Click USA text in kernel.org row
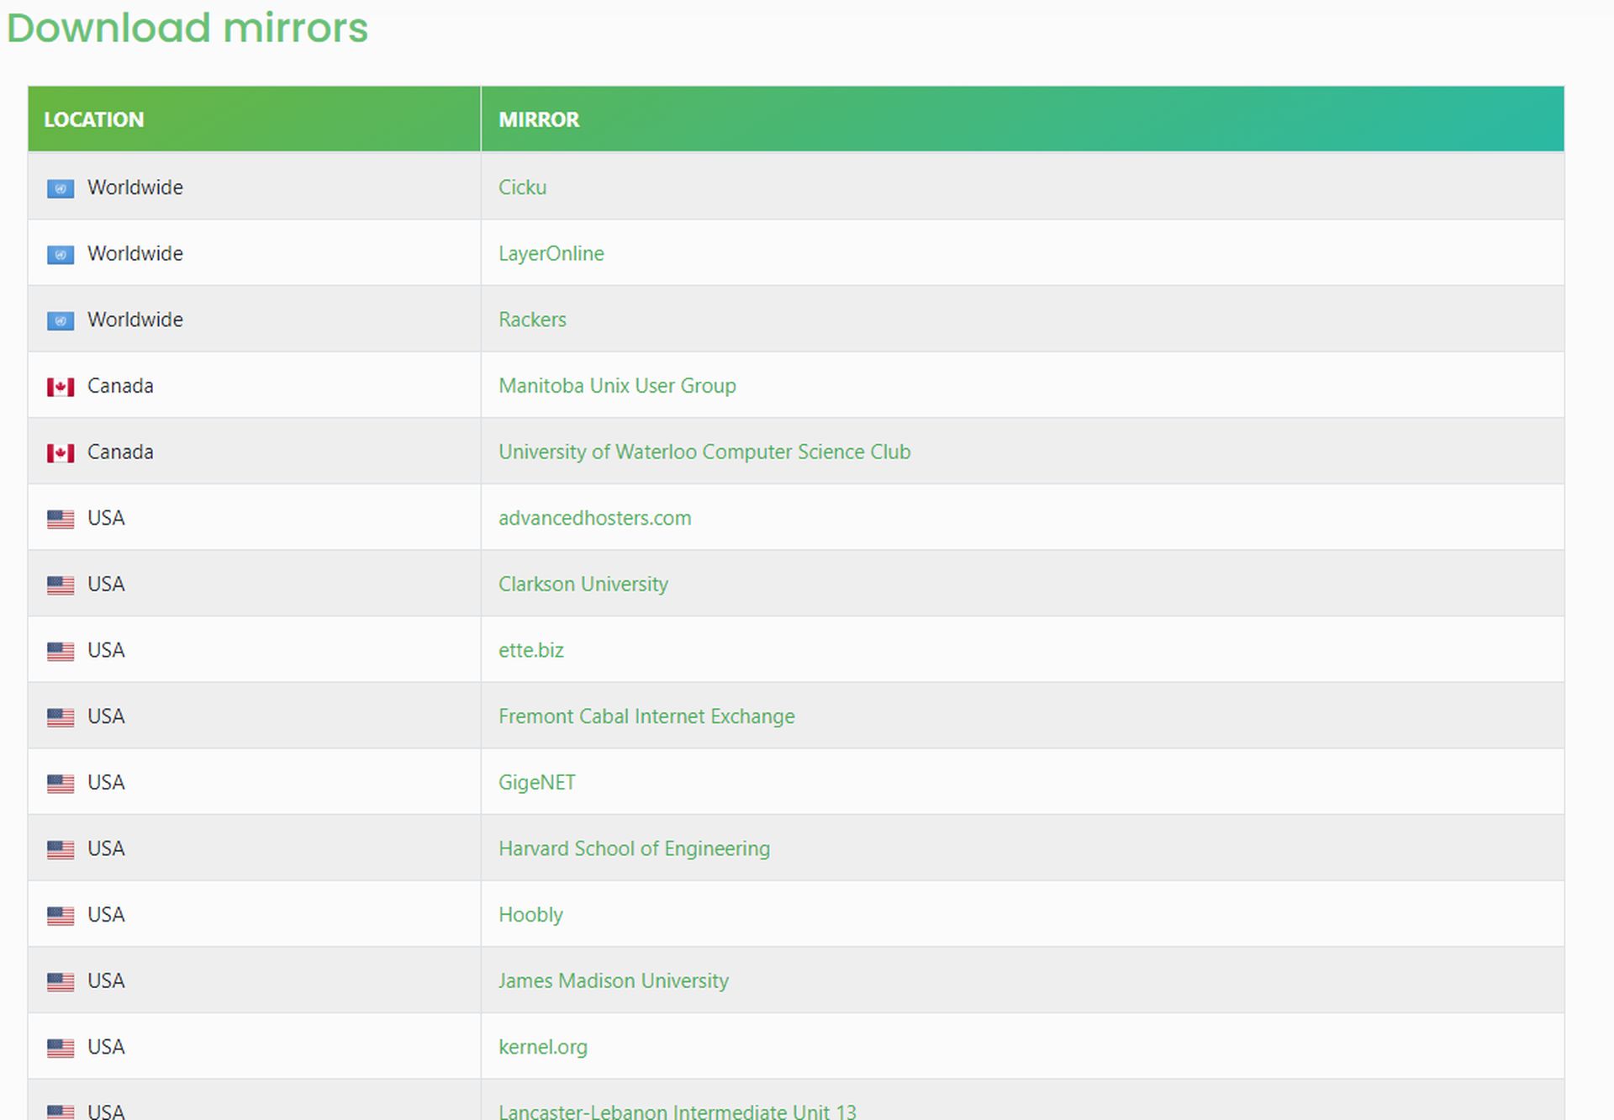 pyautogui.click(x=106, y=1047)
